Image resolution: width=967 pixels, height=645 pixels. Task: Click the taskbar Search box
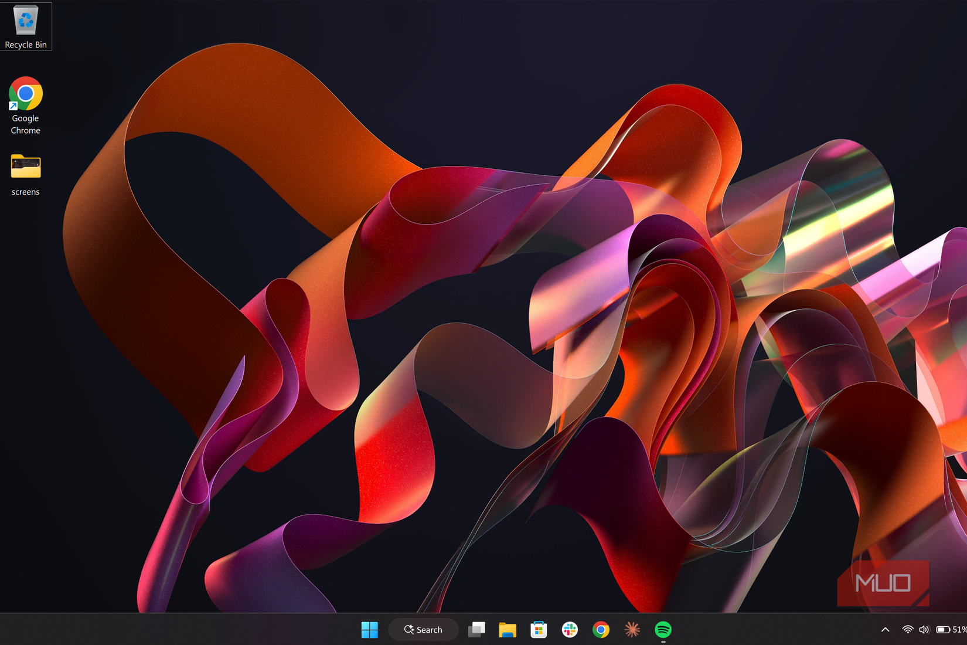pos(424,630)
